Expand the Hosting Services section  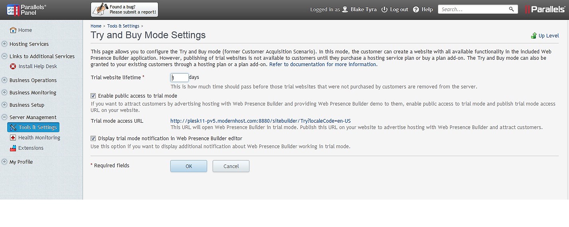coord(4,44)
